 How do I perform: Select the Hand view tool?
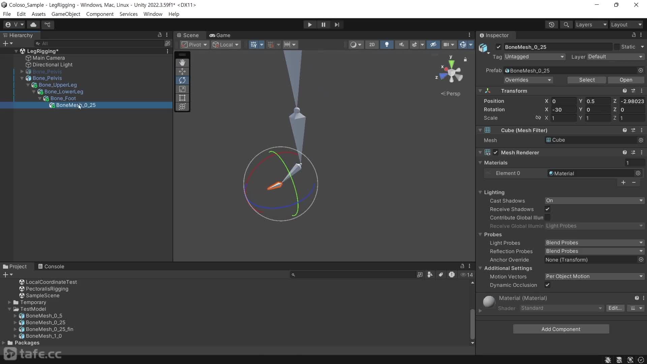pos(182,63)
